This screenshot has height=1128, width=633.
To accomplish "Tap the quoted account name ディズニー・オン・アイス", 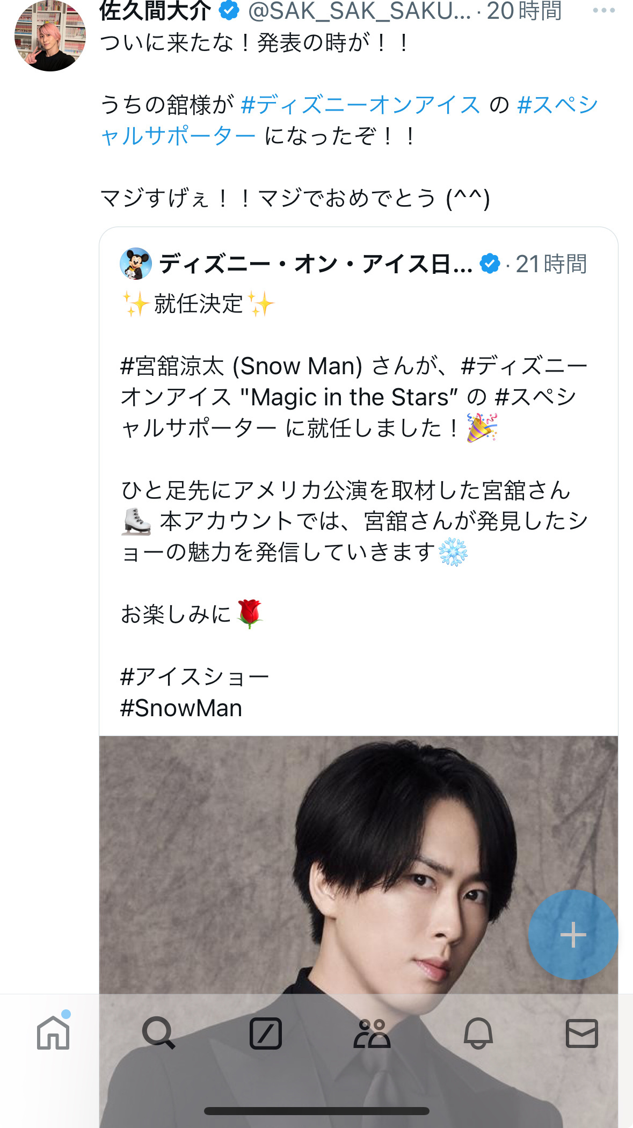I will point(316,264).
